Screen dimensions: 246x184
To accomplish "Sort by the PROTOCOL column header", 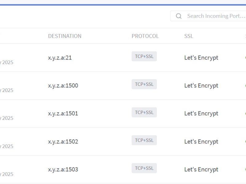I will [x=145, y=36].
